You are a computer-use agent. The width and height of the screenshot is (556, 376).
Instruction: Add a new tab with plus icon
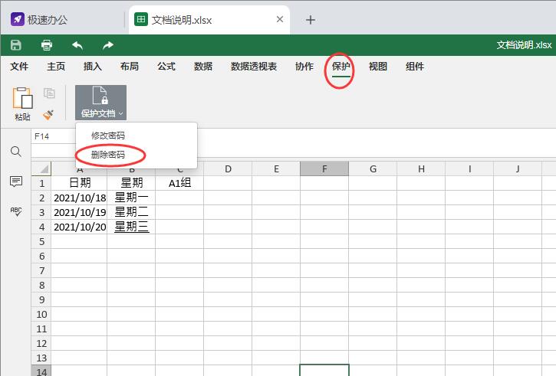311,20
